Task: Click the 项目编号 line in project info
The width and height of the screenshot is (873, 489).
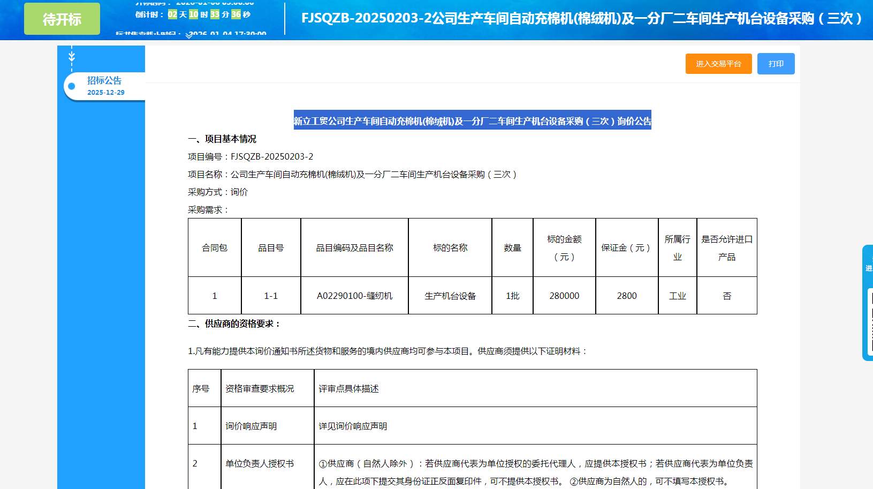Action: [250, 156]
